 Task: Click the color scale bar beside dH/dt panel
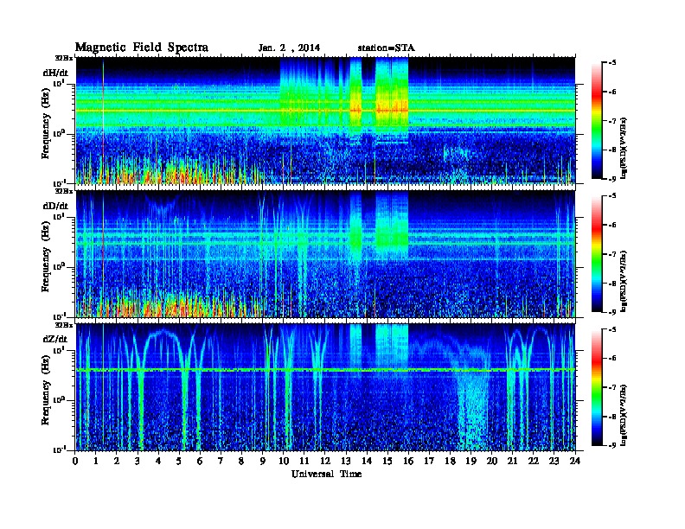[596, 121]
